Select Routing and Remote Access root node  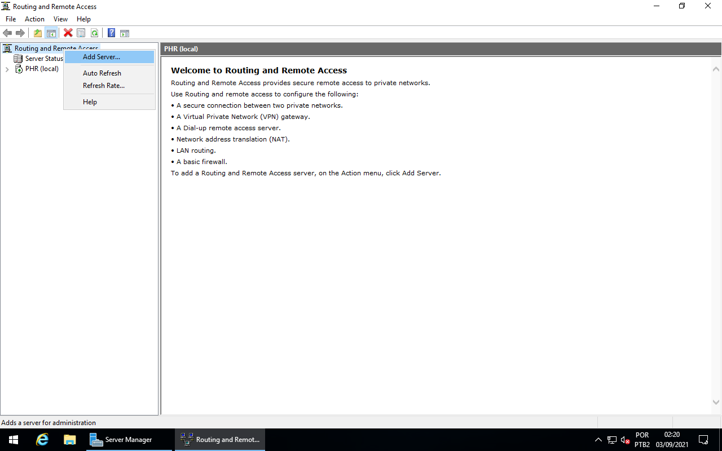coord(55,48)
